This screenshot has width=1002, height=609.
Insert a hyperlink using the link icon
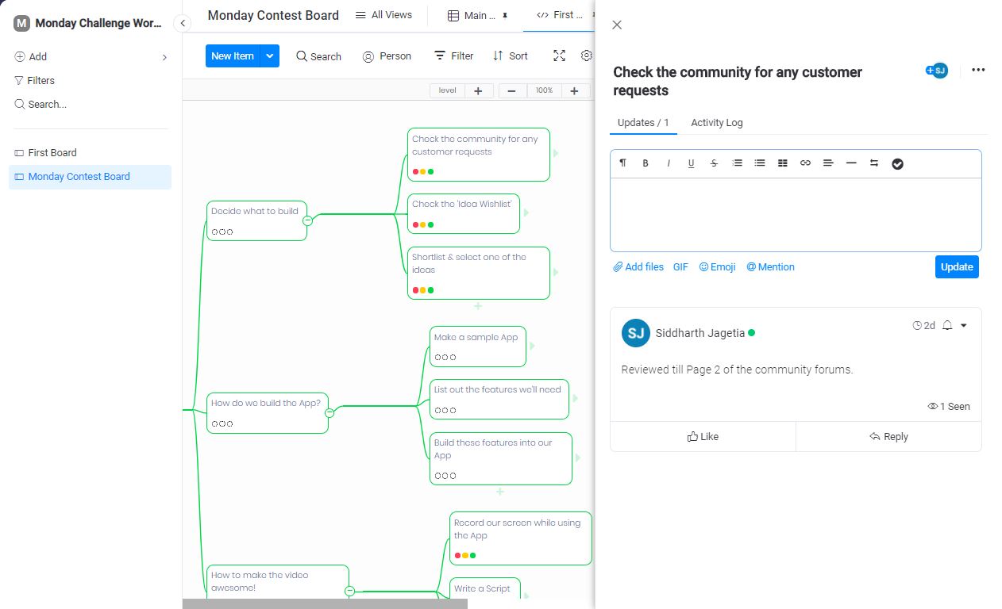pos(805,163)
